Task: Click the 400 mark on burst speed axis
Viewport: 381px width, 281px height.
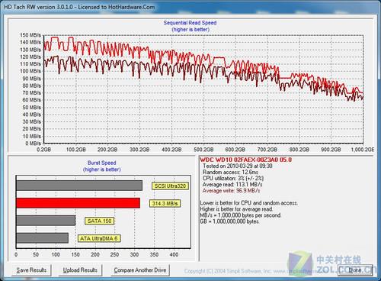Action: [174, 254]
